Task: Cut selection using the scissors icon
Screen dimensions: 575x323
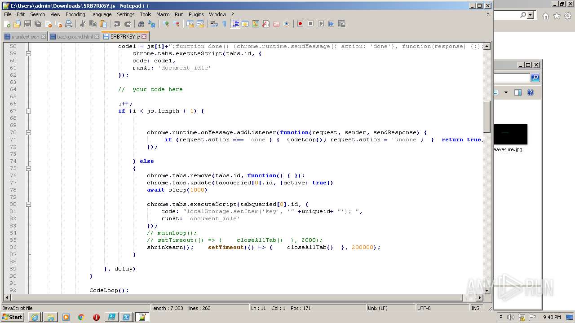Action: click(83, 24)
